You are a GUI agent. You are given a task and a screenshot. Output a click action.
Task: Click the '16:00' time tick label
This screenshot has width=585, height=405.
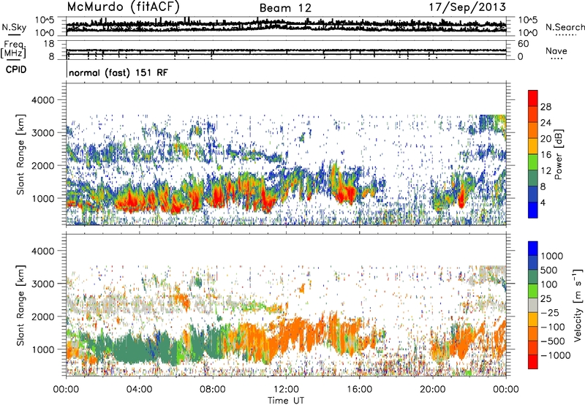click(x=359, y=390)
